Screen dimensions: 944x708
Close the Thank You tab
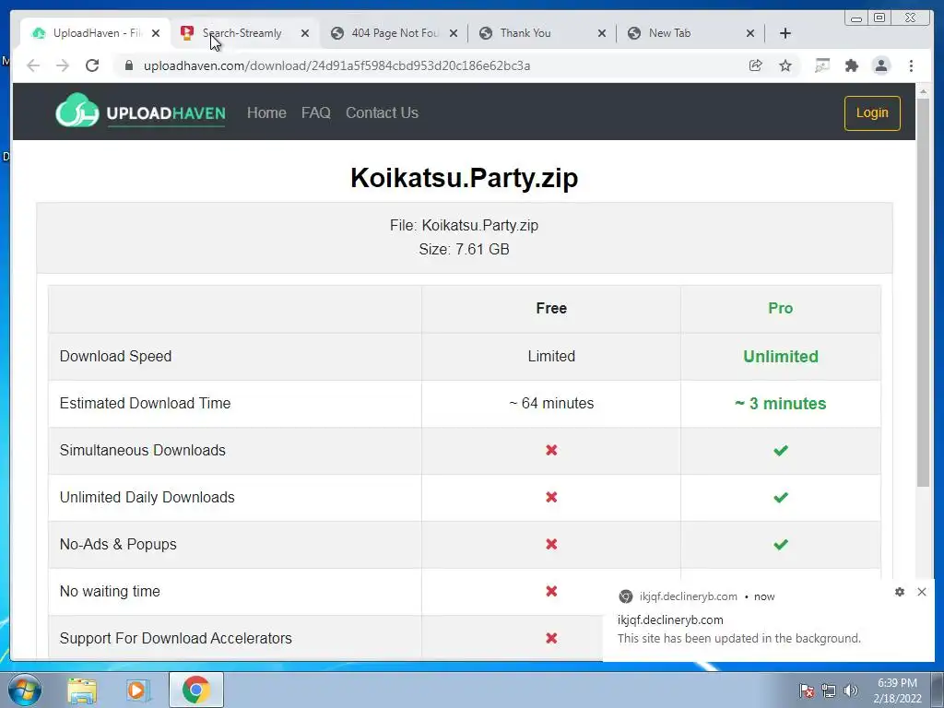point(602,33)
